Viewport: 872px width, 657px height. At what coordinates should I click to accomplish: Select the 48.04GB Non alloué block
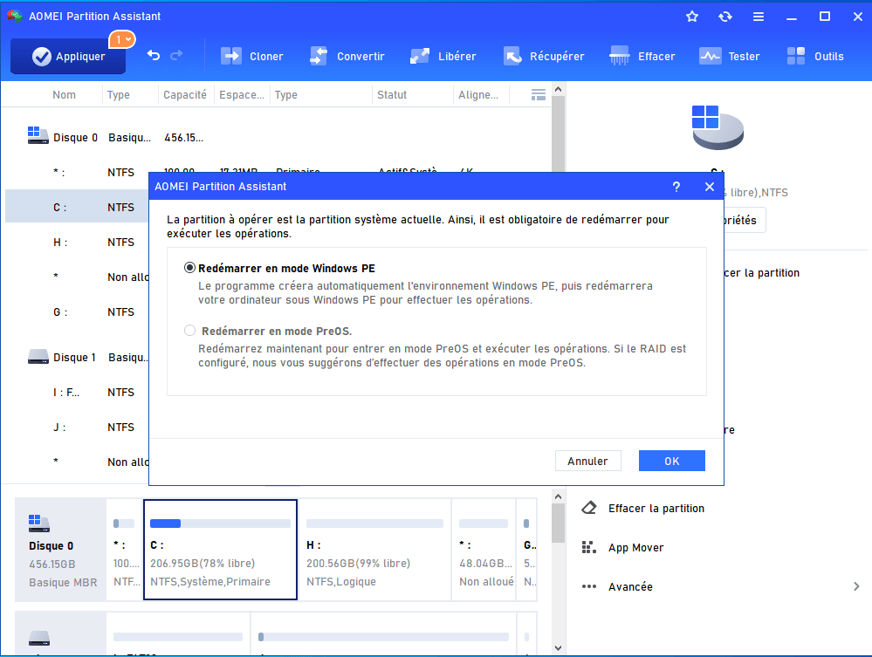coord(484,550)
